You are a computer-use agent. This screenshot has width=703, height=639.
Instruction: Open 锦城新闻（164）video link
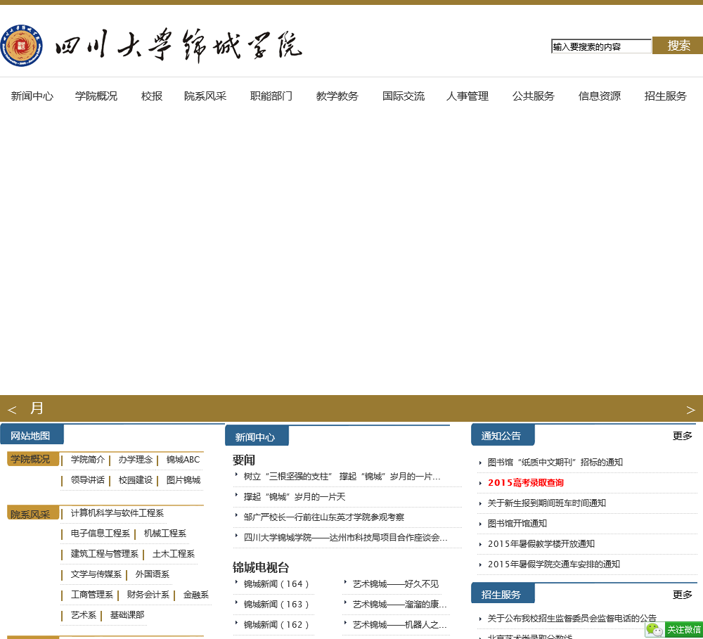(276, 584)
